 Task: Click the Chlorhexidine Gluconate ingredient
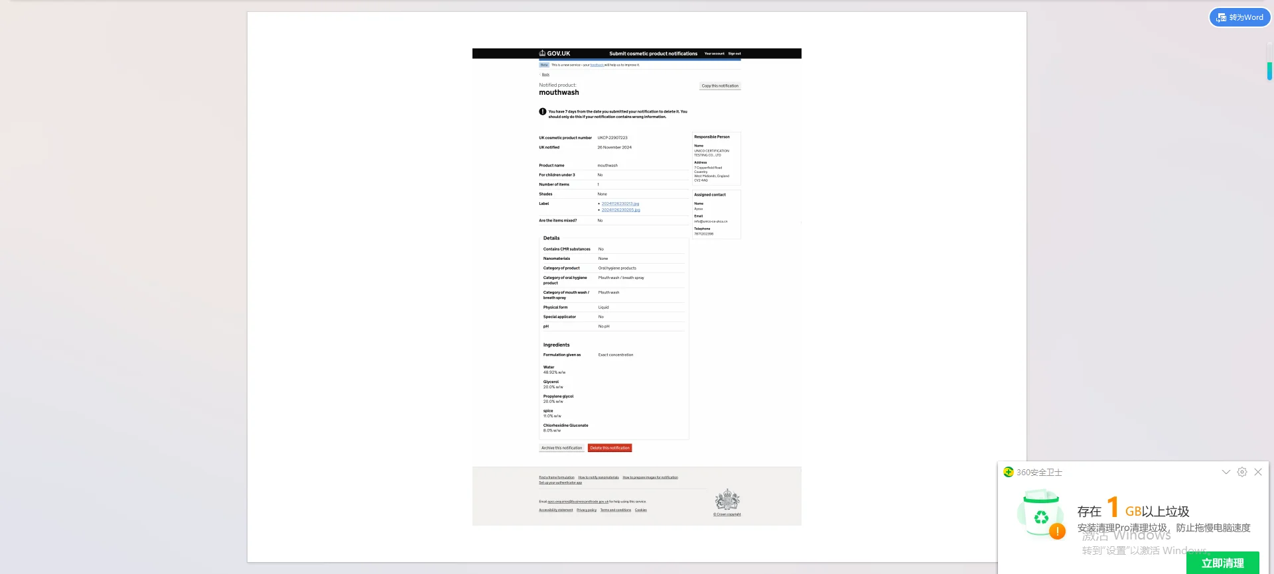[566, 426]
